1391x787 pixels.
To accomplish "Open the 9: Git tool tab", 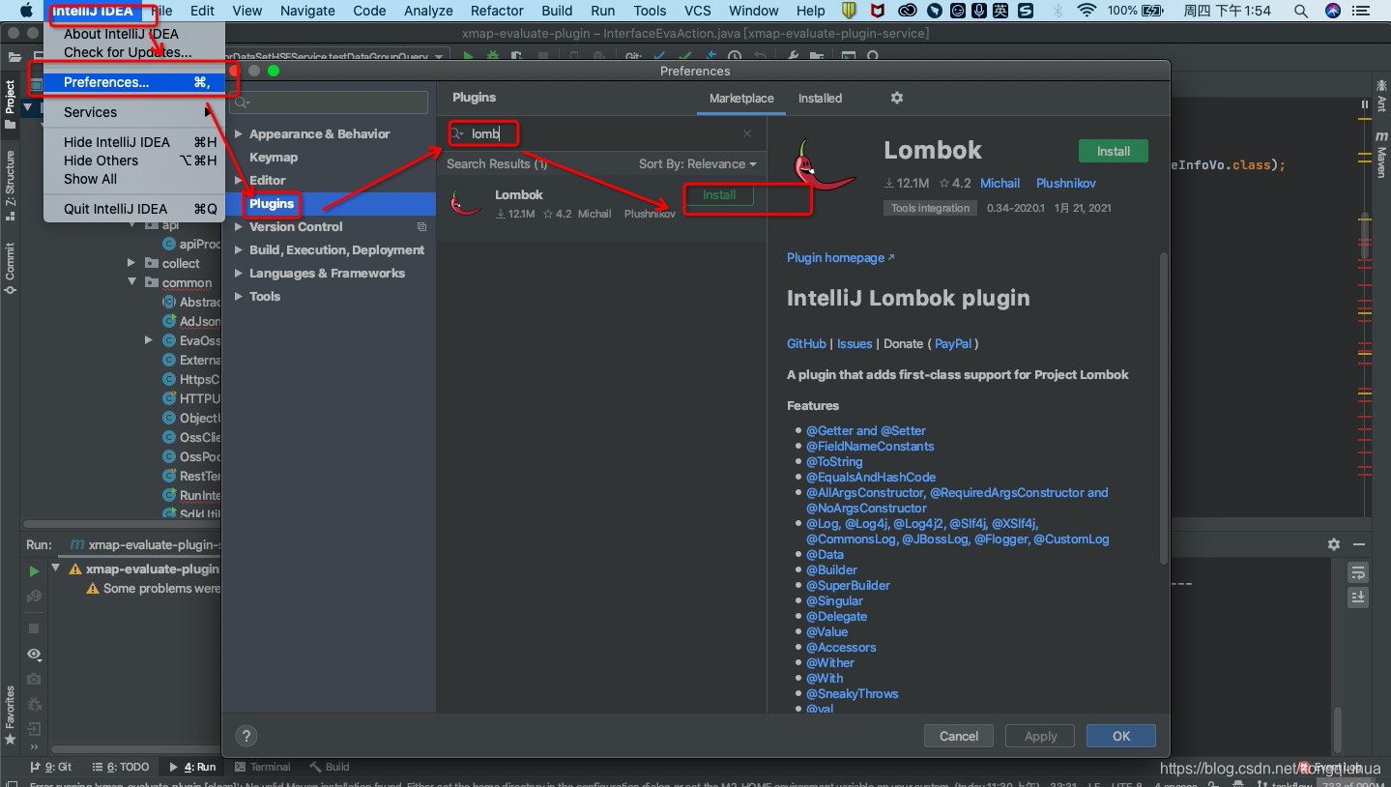I will 51,767.
